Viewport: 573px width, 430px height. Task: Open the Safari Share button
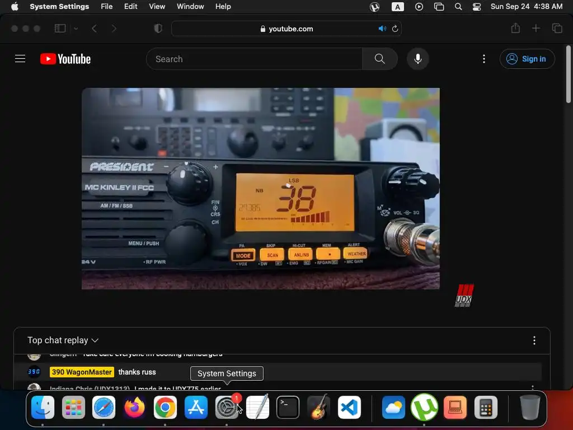[x=515, y=28]
